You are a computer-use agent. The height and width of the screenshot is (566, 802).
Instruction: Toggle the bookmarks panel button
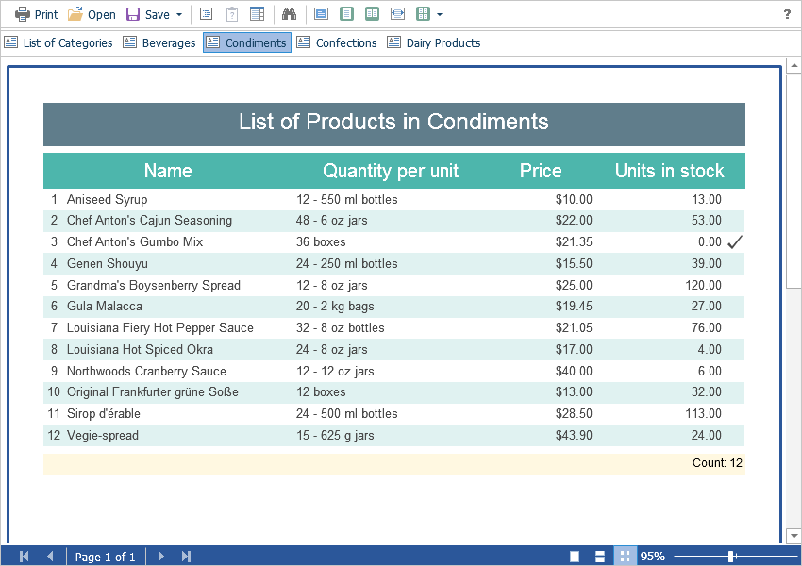pyautogui.click(x=206, y=14)
